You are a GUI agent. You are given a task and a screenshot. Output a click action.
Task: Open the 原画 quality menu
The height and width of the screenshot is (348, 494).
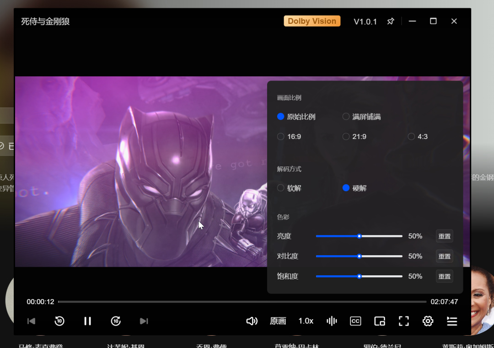278,321
